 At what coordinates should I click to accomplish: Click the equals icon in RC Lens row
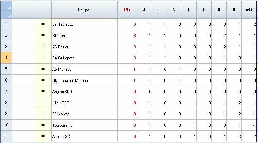click(x=43, y=36)
